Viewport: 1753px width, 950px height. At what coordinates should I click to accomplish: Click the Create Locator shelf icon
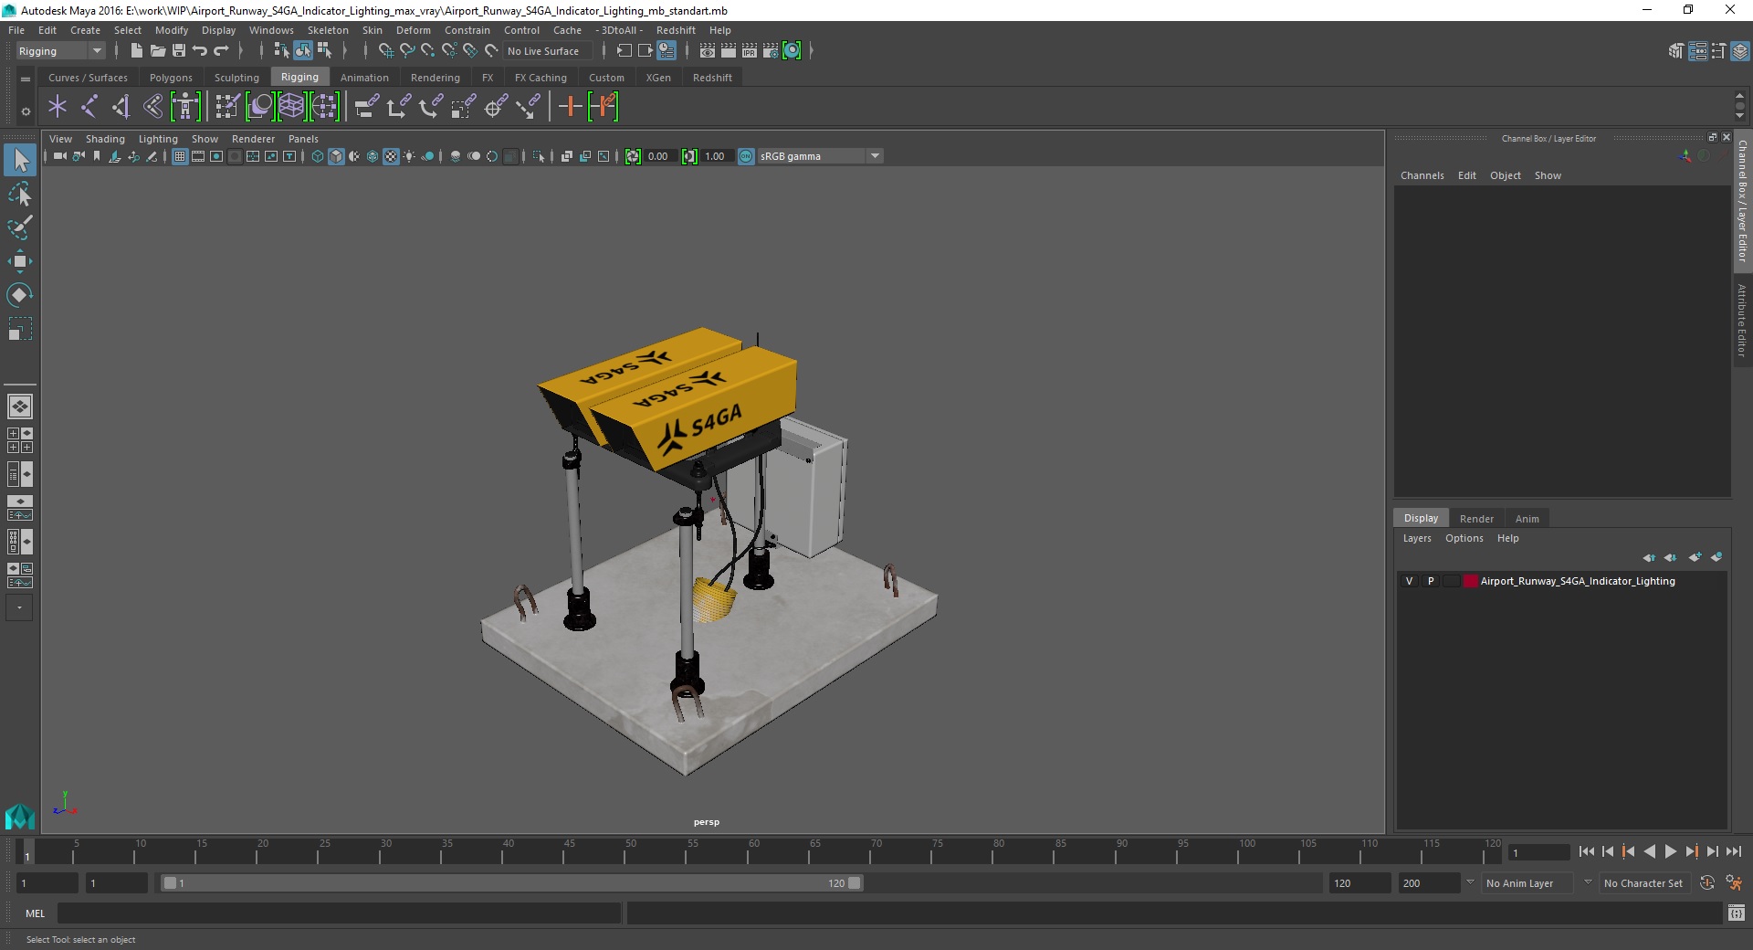[58, 107]
